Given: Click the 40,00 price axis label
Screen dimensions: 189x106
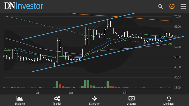Looking at the screenshot, I should 177,77.
